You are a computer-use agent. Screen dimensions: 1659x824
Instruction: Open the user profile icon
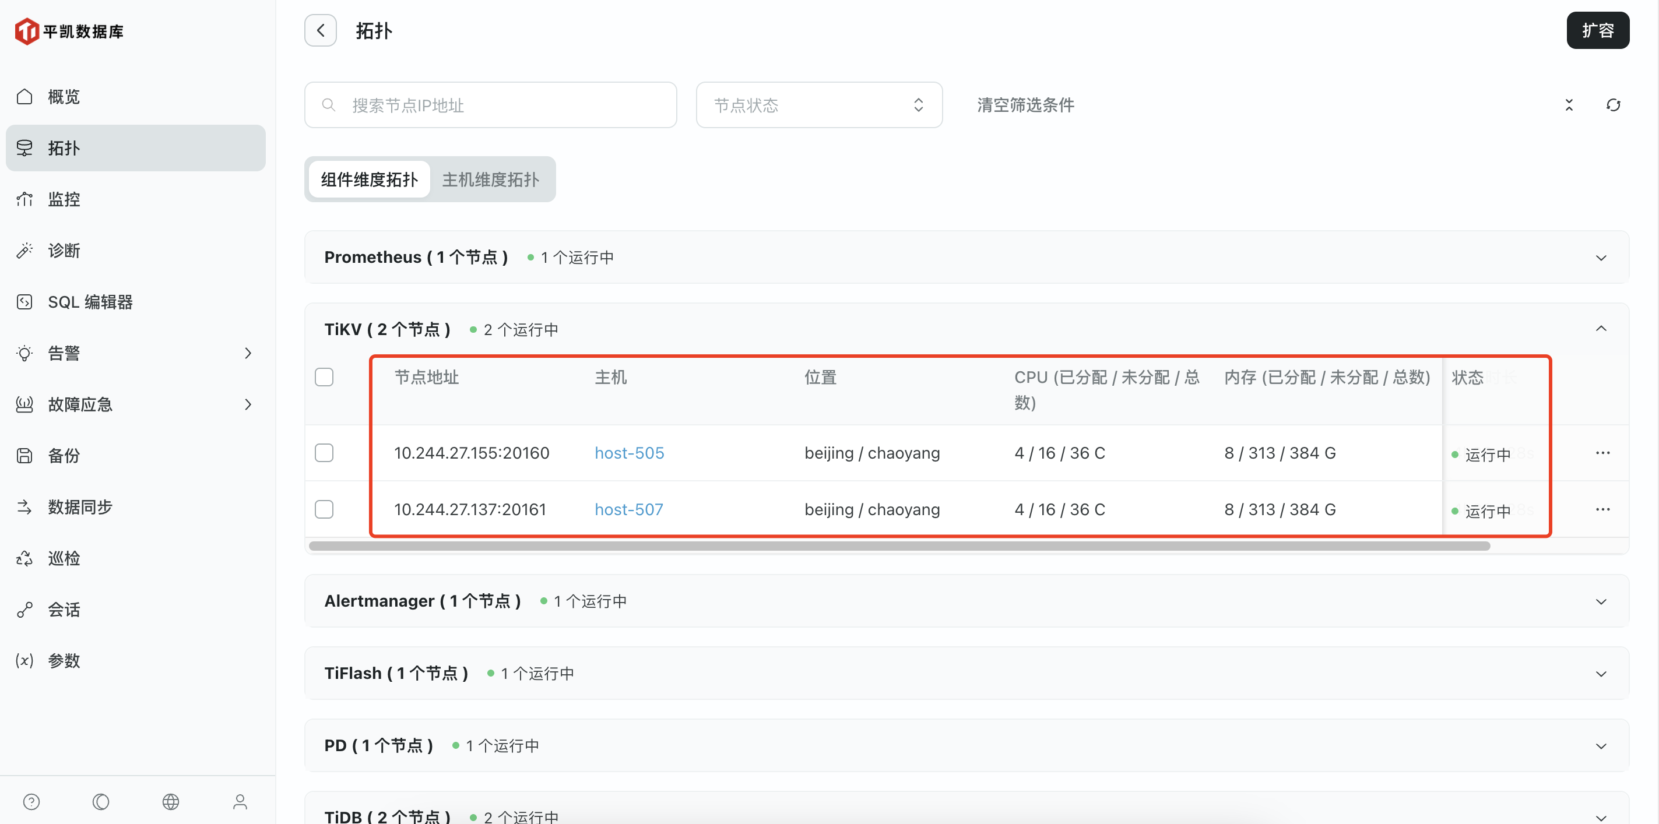[240, 801]
